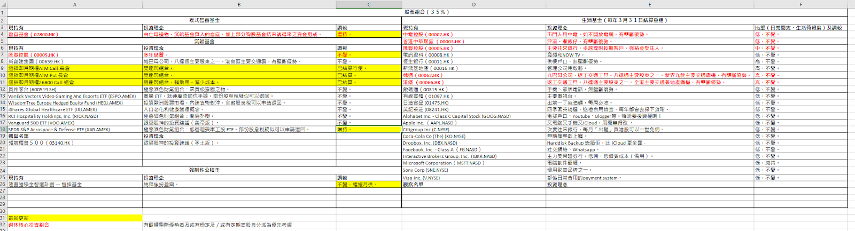Screen dimensions: 855x231
Task: Click yellow 電郵更新 cell
Action: pos(75,218)
